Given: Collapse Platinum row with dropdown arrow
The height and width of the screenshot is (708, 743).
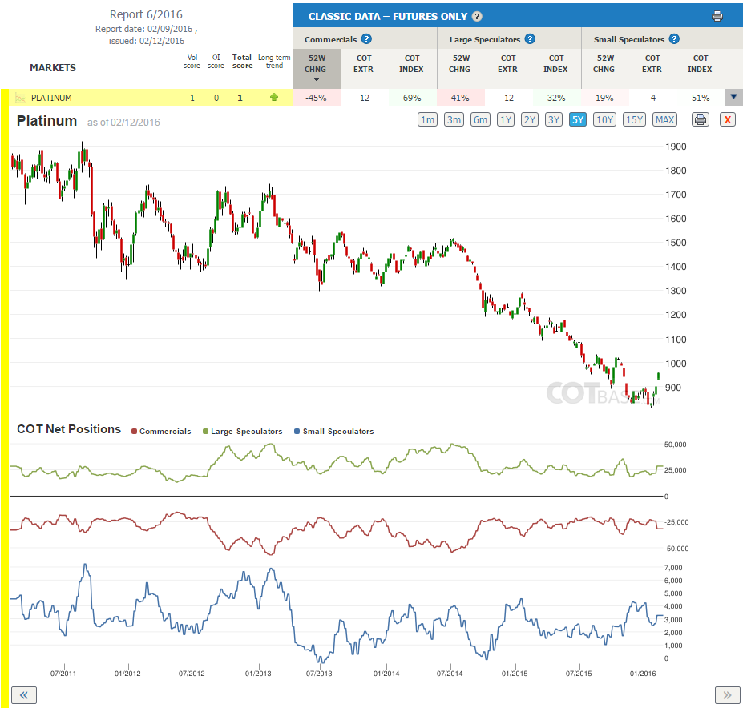Looking at the screenshot, I should tap(733, 97).
